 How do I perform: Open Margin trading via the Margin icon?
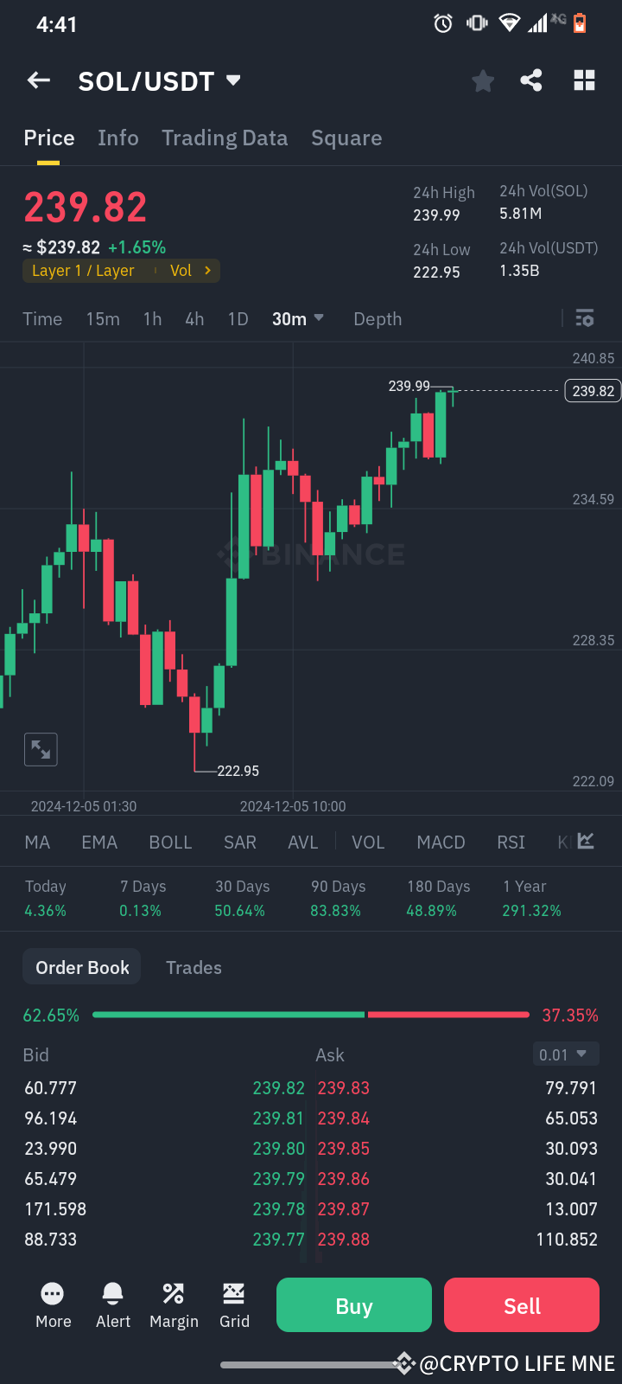174,1304
